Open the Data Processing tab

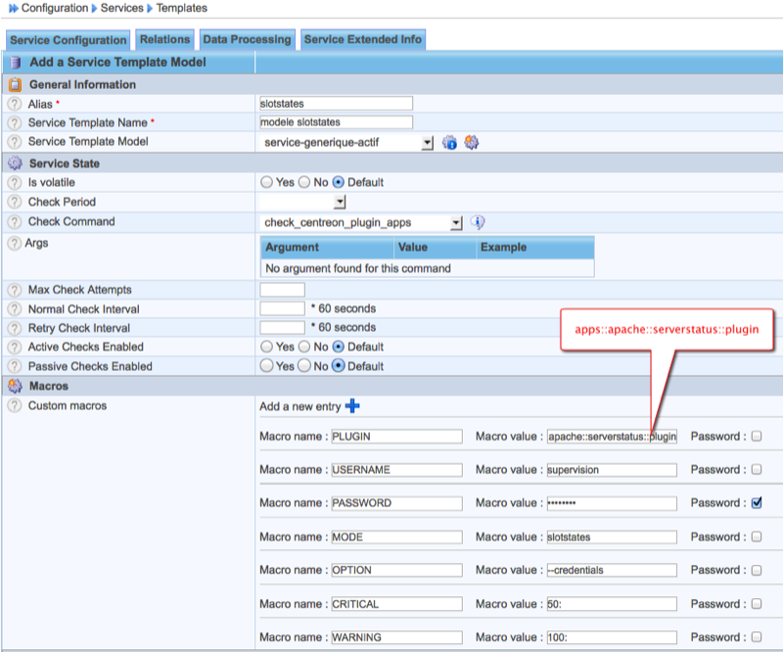point(247,39)
